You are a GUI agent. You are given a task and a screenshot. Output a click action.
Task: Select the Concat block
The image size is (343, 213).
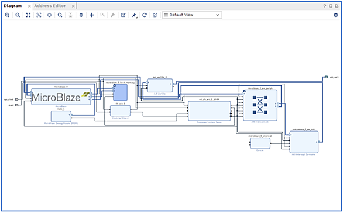pyautogui.click(x=260, y=143)
